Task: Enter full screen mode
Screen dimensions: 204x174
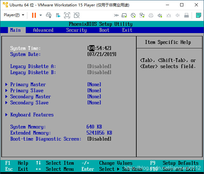Action: point(67,15)
